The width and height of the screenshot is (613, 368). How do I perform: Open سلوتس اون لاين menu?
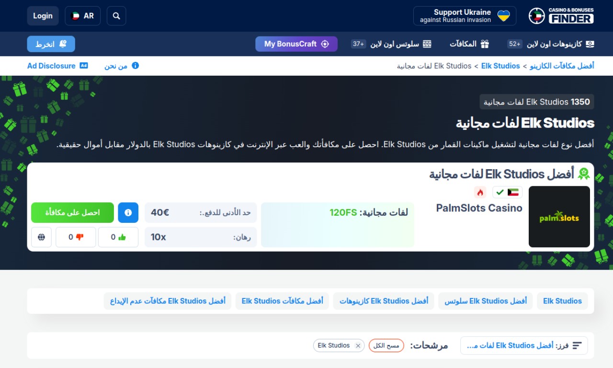click(391, 44)
